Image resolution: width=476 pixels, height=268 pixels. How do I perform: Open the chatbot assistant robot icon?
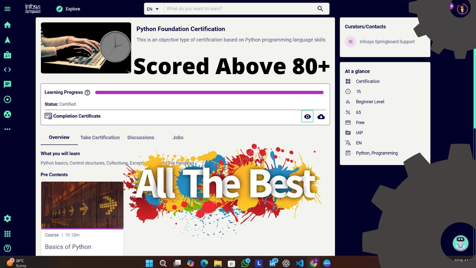pyautogui.click(x=460, y=243)
